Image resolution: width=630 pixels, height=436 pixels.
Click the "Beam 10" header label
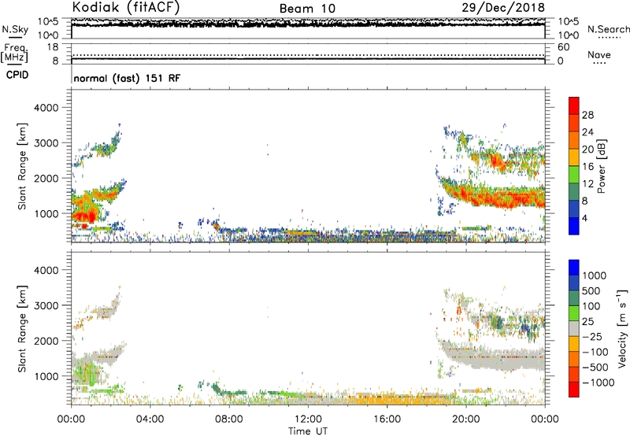click(307, 9)
